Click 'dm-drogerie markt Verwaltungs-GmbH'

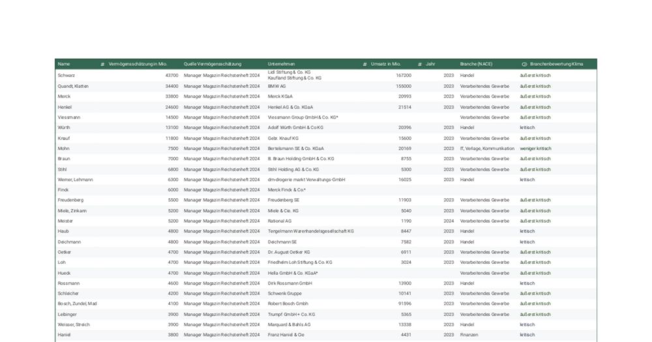[306, 180]
